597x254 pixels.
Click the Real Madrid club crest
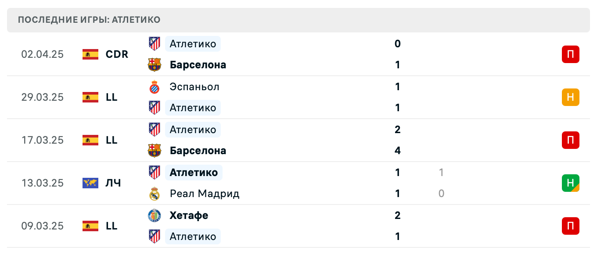pyautogui.click(x=154, y=194)
